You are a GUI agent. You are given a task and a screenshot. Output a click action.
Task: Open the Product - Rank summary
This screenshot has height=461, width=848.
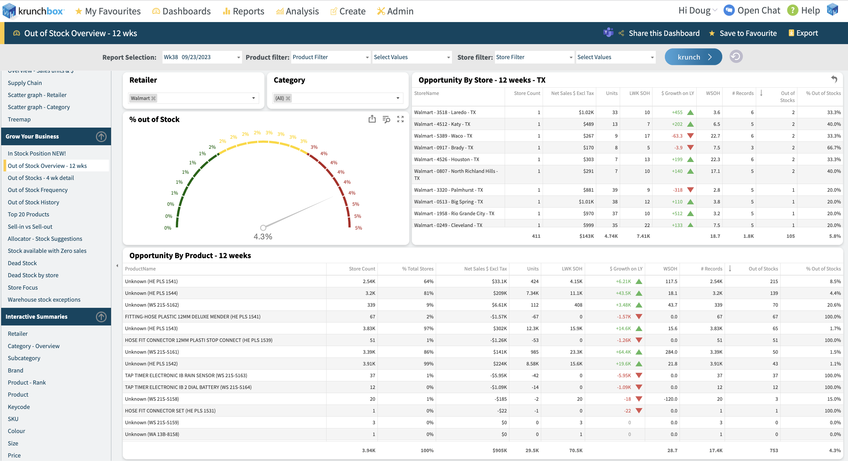[27, 383]
